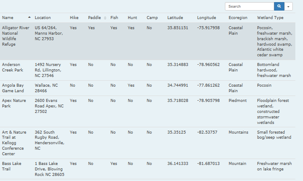Screen dimensions: 303x181
Task: Click latitude value 36.141333
Action: tap(178, 164)
